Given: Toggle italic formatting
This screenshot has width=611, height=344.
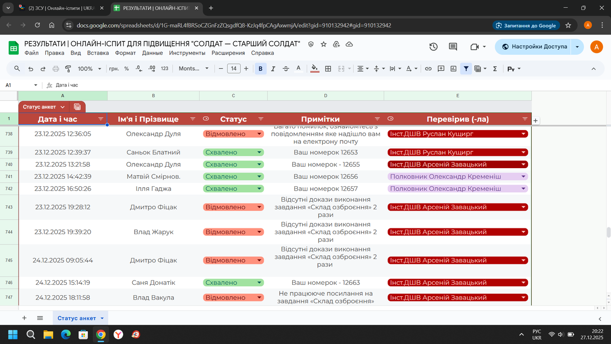Looking at the screenshot, I should tap(273, 69).
